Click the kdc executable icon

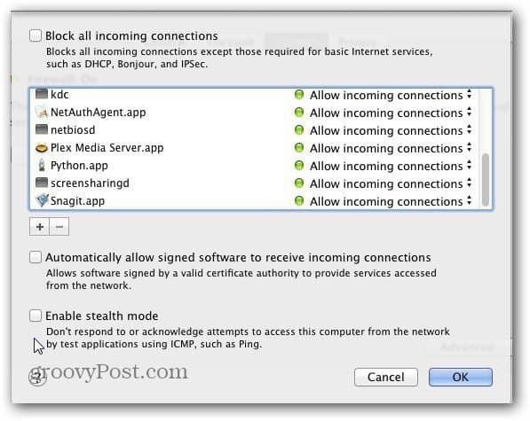42,94
